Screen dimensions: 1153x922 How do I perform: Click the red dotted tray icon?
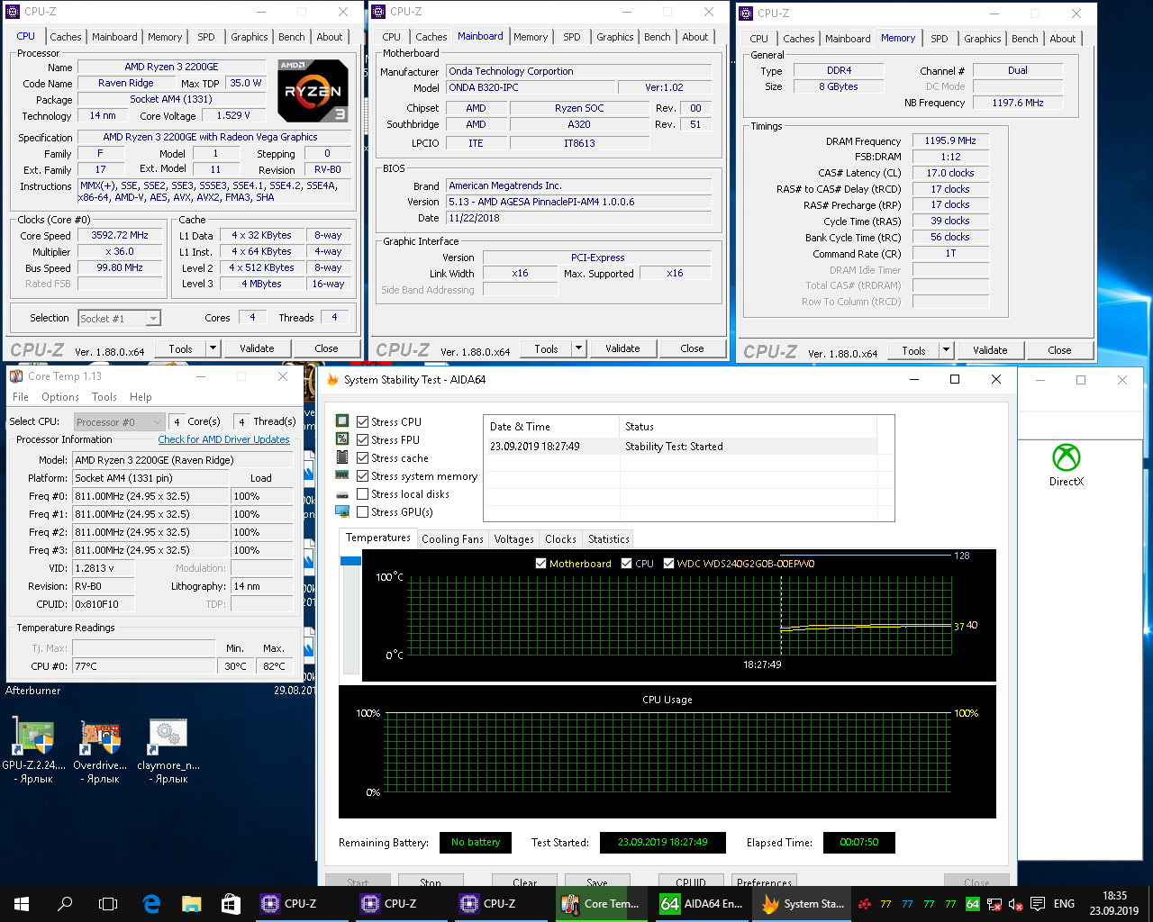tap(865, 904)
